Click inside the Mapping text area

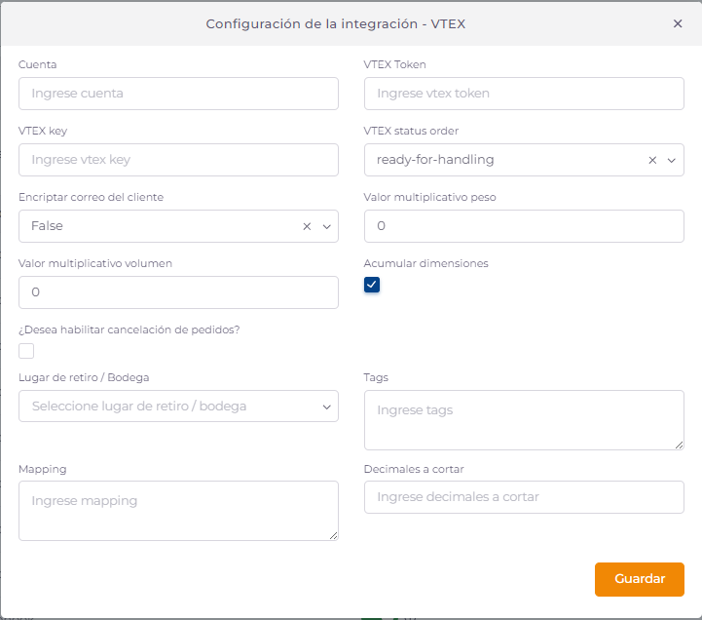point(178,510)
